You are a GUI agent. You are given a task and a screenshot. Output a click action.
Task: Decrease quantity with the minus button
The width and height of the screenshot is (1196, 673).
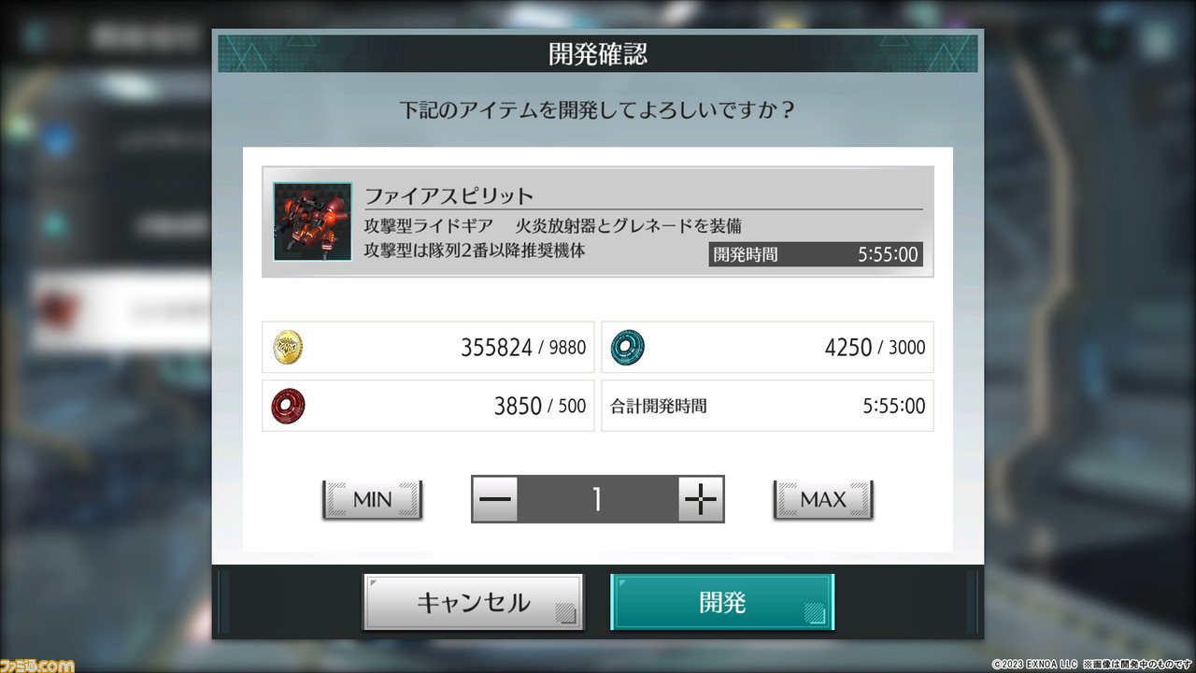[496, 499]
